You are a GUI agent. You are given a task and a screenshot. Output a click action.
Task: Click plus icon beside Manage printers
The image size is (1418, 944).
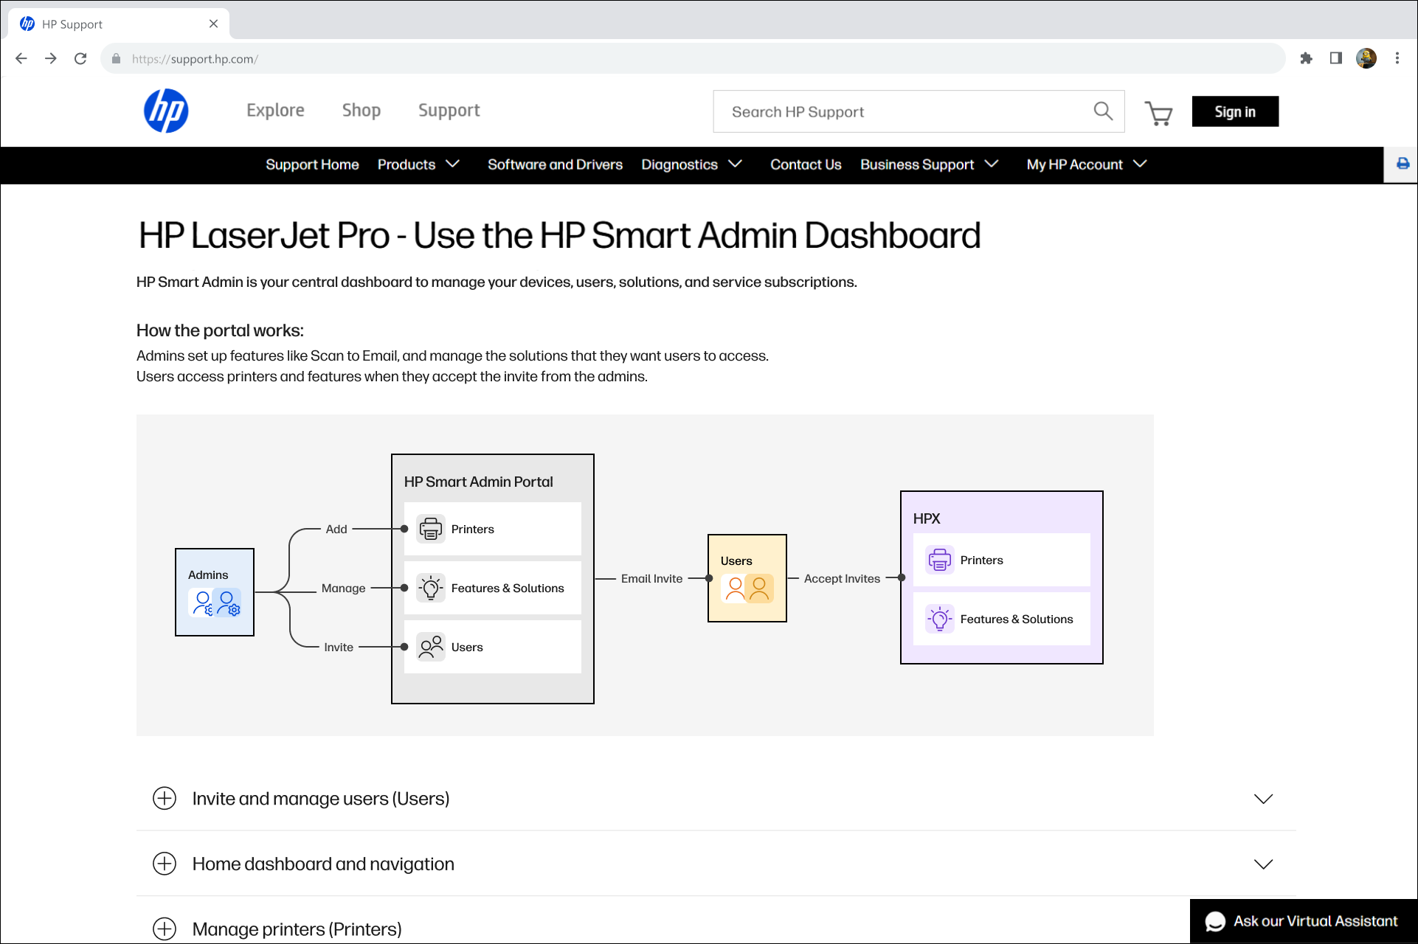coord(165,929)
